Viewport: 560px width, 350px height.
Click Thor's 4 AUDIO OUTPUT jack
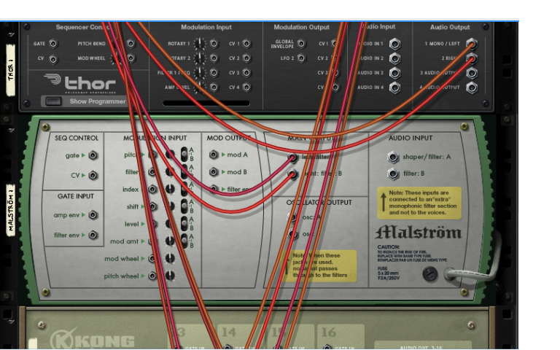pyautogui.click(x=472, y=87)
